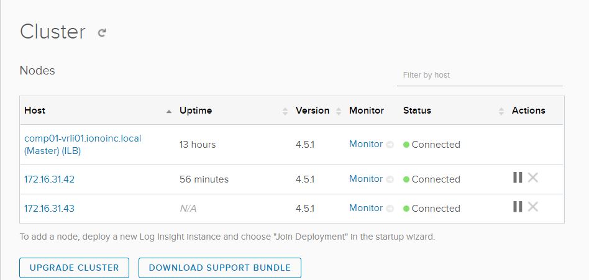Image resolution: width=589 pixels, height=280 pixels.
Task: Open Monitor link for master node
Action: (365, 144)
